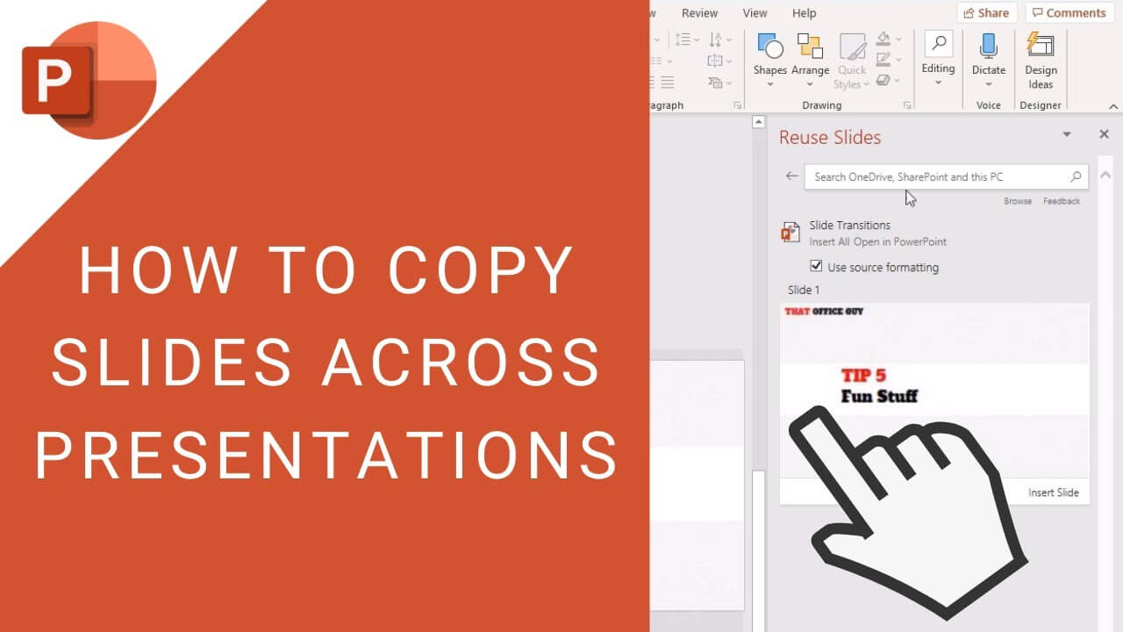
Task: Open the Shapes gallery
Action: tap(769, 60)
